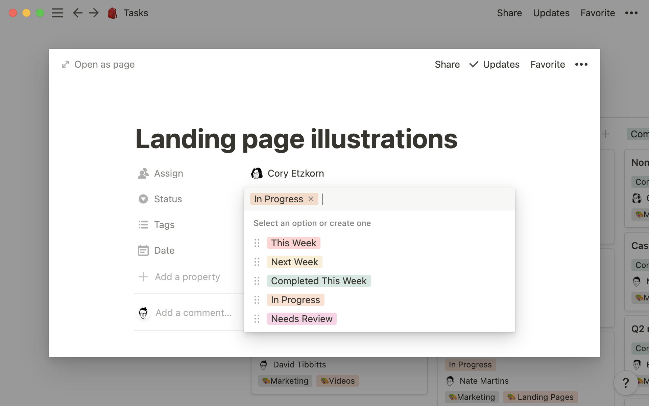The height and width of the screenshot is (406, 649).
Task: Click the more options ellipsis menu
Action: point(582,65)
